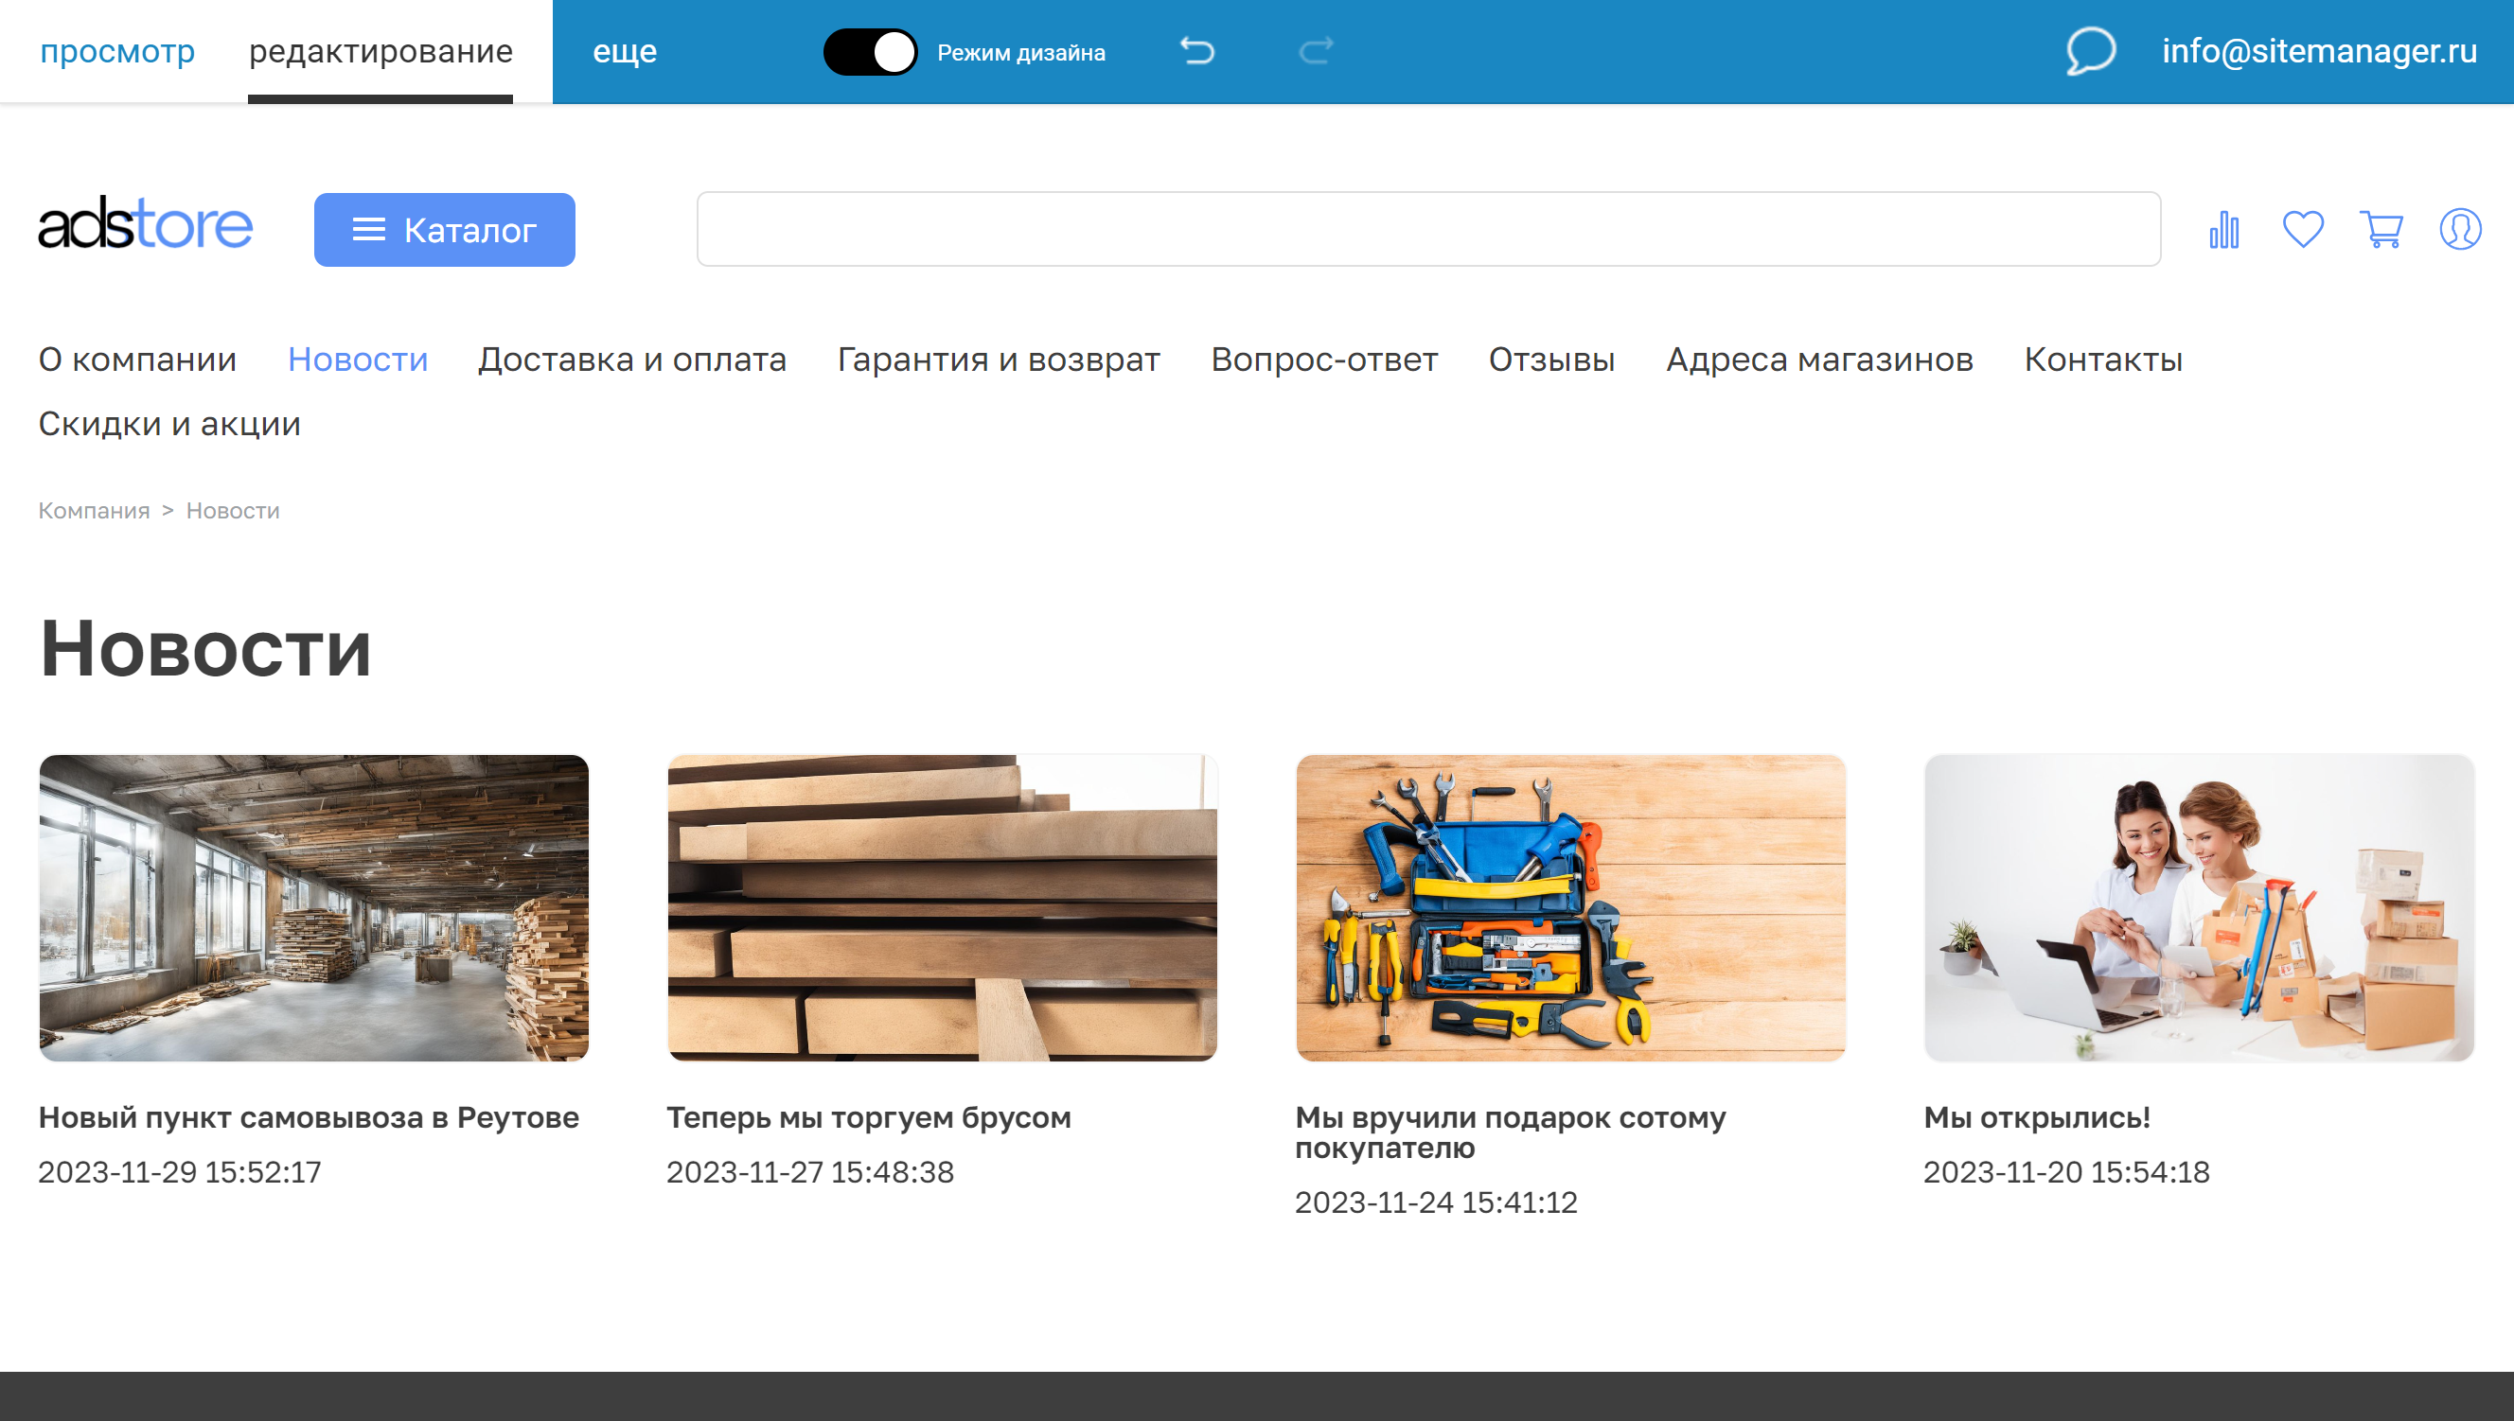The image size is (2514, 1421).
Task: Open the Каталог menu button
Action: [444, 230]
